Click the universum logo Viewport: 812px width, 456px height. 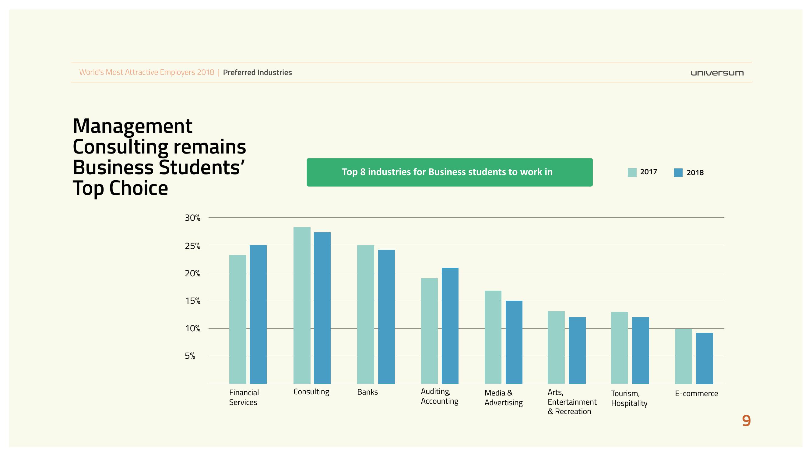tap(717, 73)
